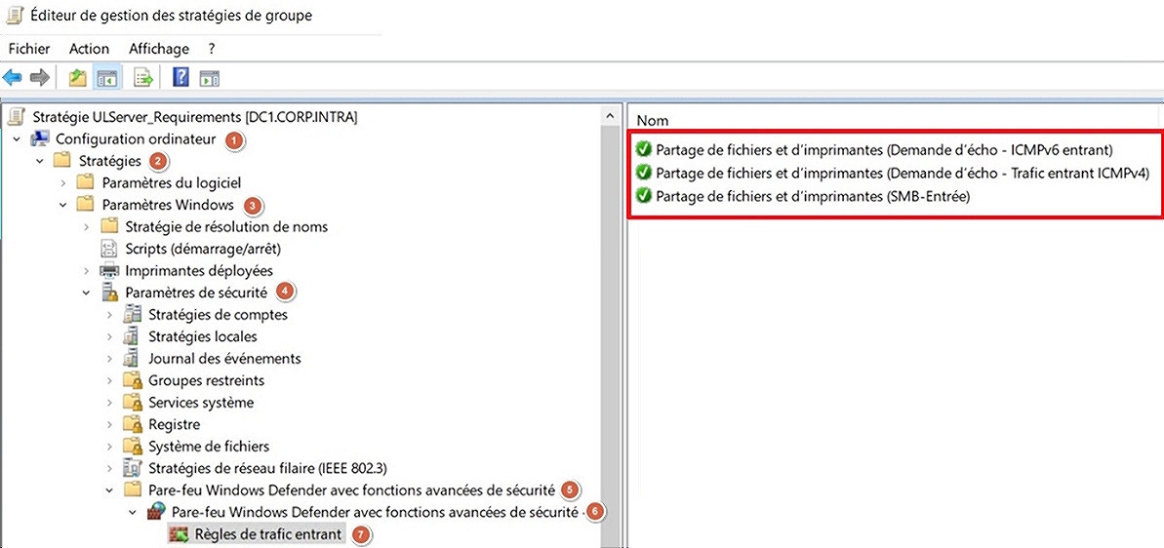Click the Stratégies de comptes icon
Viewport: 1164px width, 548px height.
(x=133, y=314)
